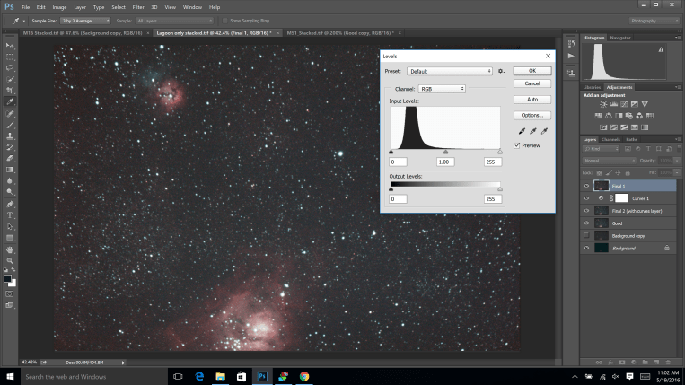Select the Spot Healing Brush tool
The height and width of the screenshot is (385, 685).
point(10,114)
